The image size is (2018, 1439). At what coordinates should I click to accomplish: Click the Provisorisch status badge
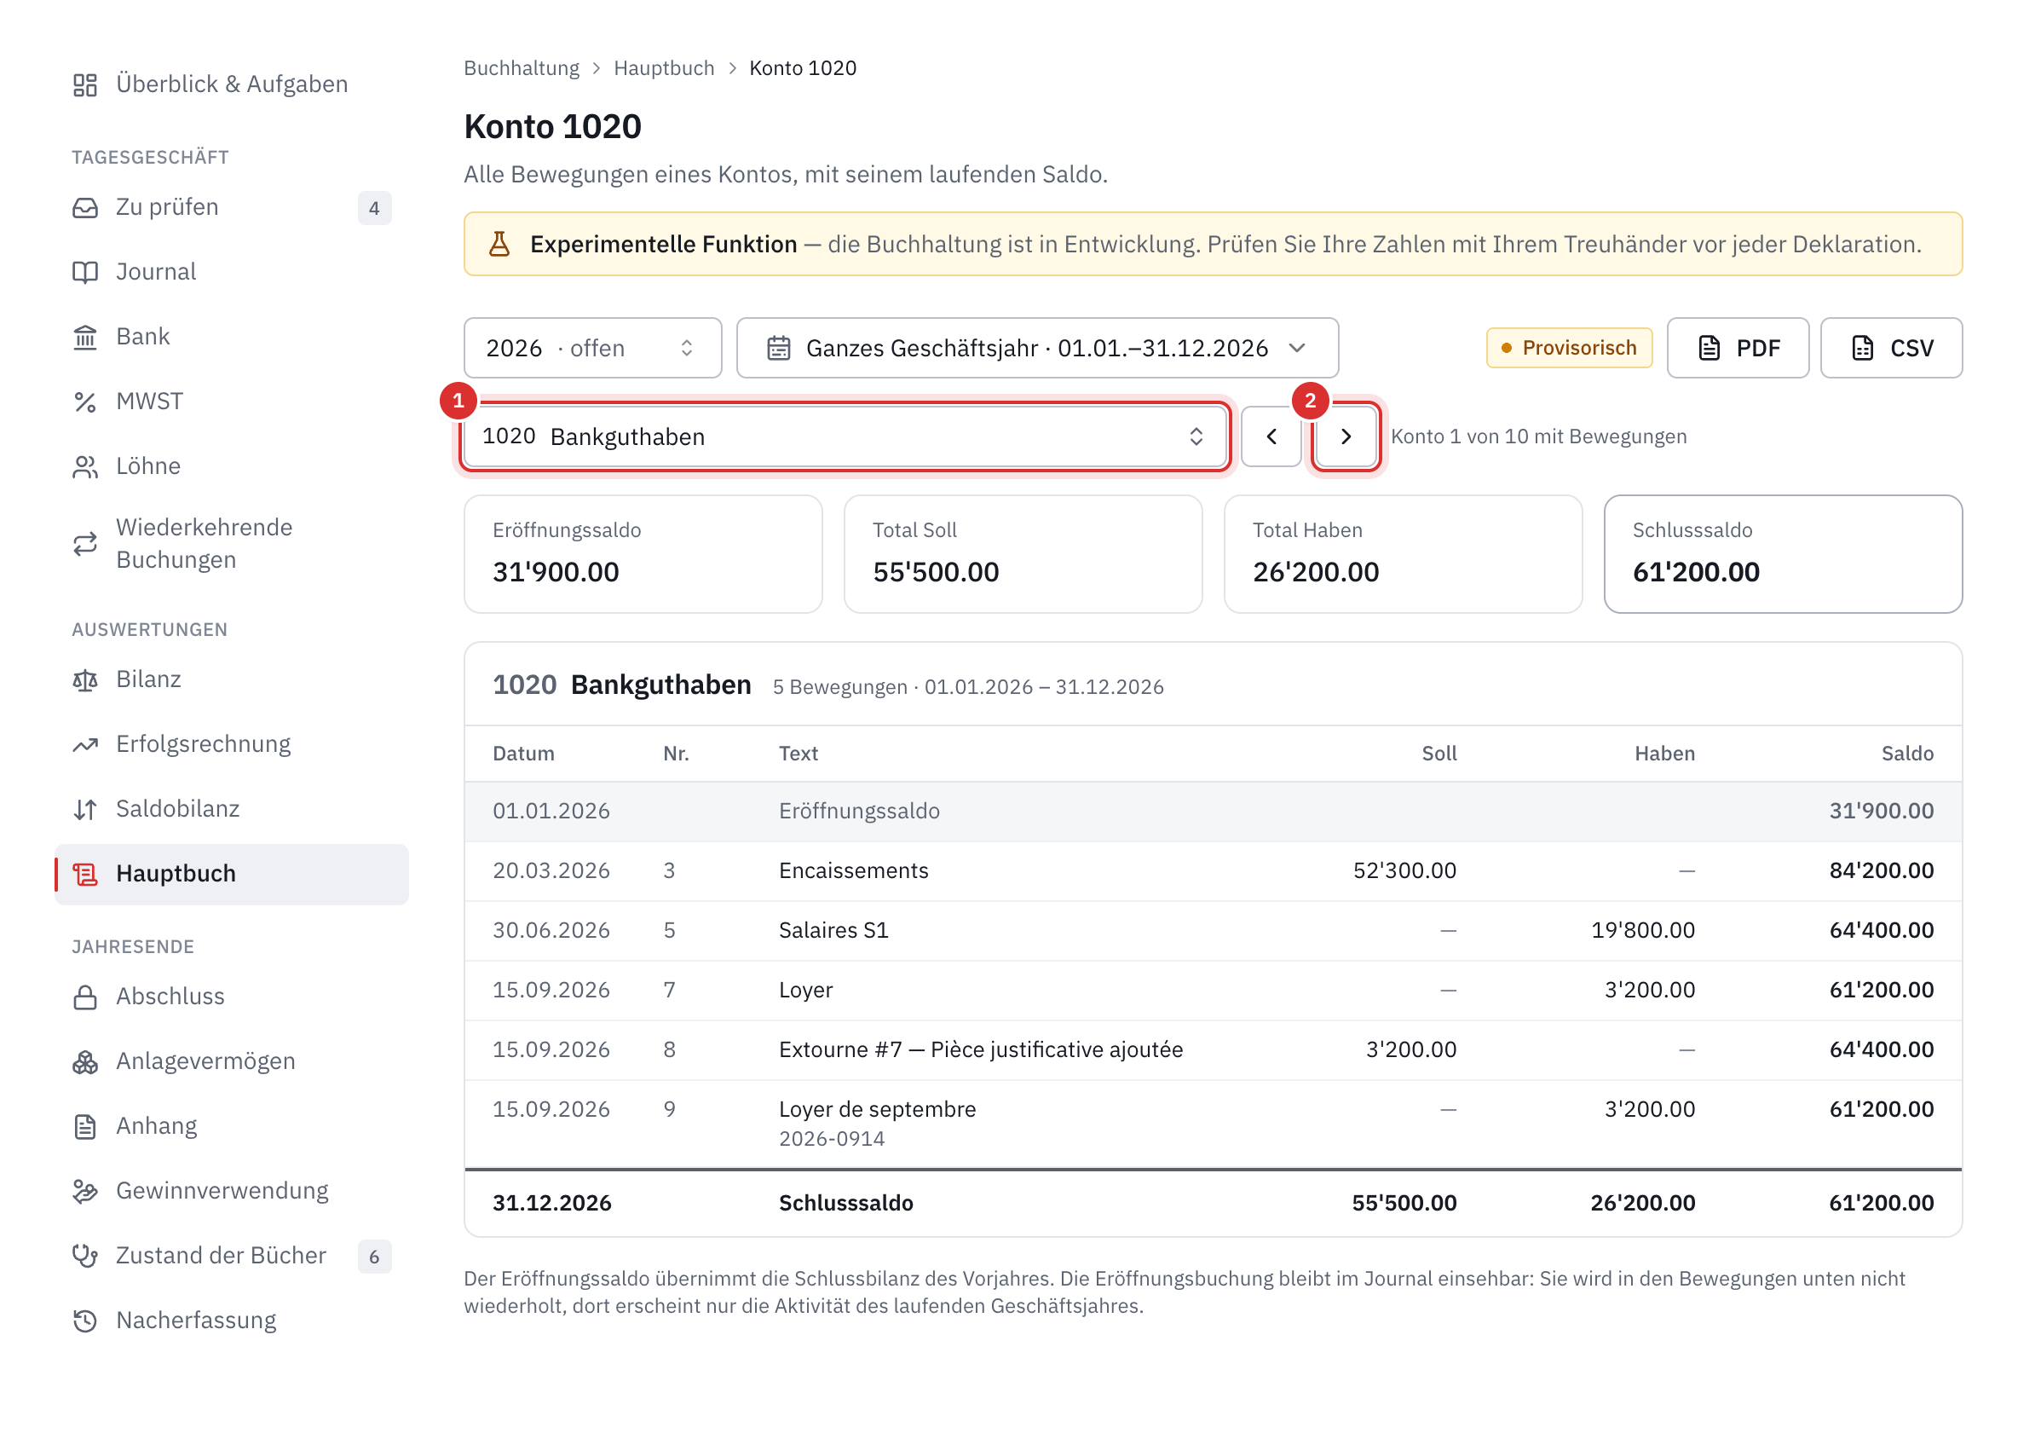(x=1569, y=348)
